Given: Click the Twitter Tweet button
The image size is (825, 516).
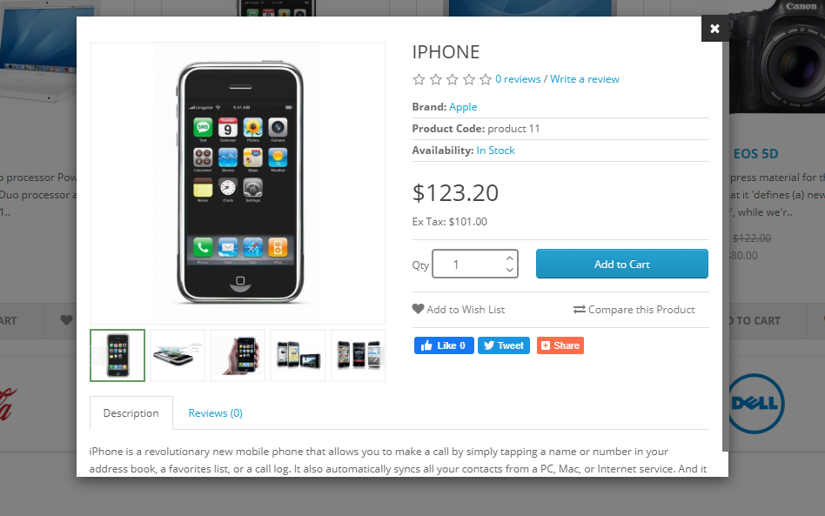Looking at the screenshot, I should [504, 345].
